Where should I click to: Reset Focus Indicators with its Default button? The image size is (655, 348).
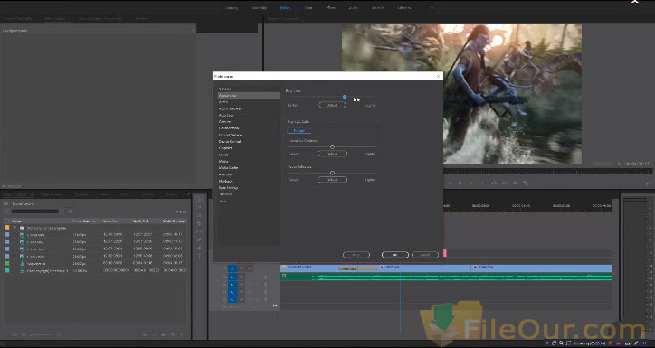coord(332,180)
